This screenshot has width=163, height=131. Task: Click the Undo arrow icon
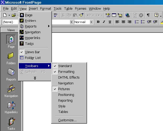pos(89,15)
